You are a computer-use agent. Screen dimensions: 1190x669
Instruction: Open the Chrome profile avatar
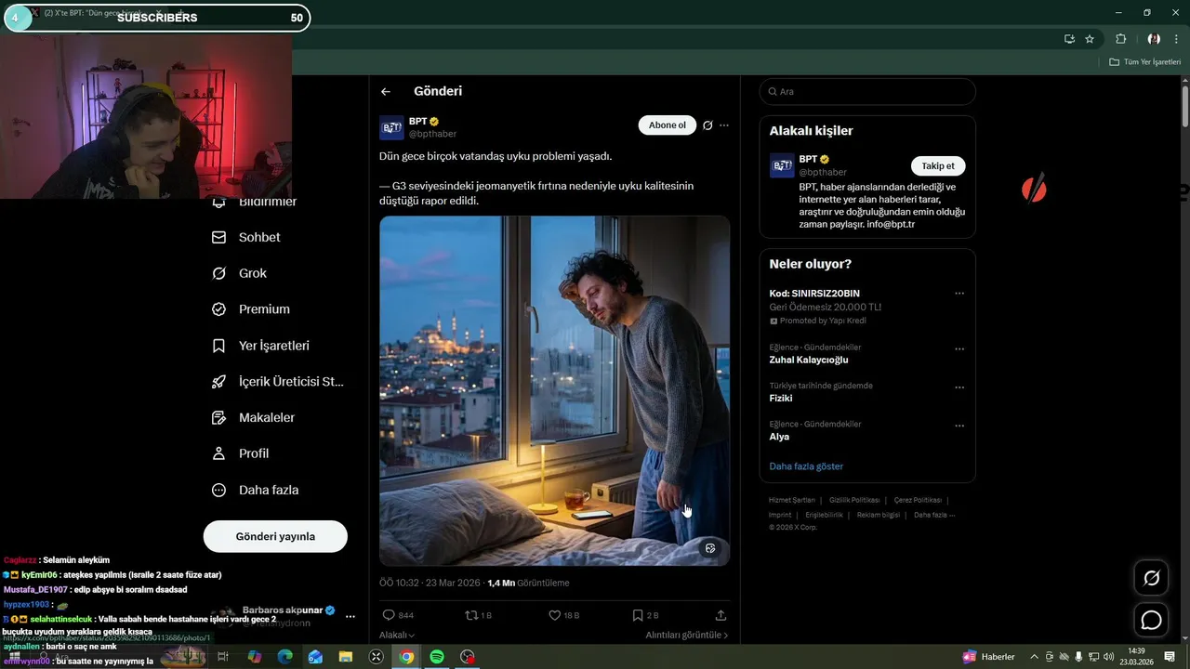pyautogui.click(x=1154, y=39)
